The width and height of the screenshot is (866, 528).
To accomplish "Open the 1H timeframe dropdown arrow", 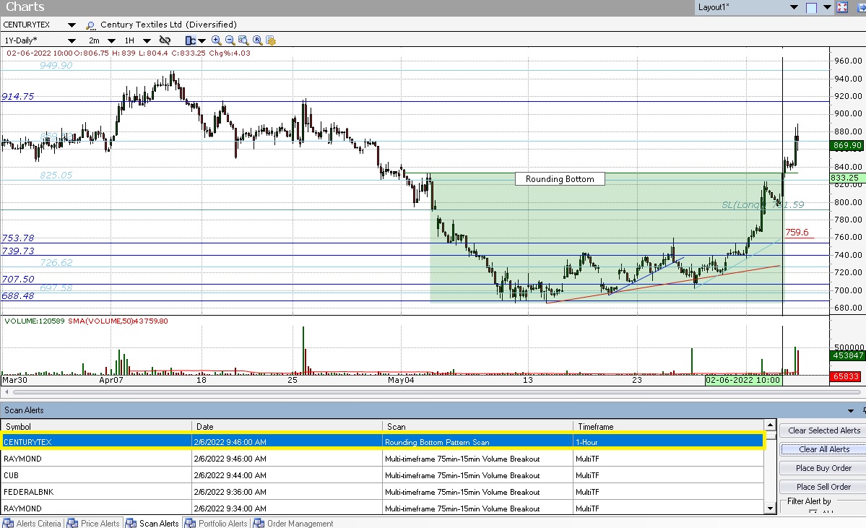I will click(147, 40).
